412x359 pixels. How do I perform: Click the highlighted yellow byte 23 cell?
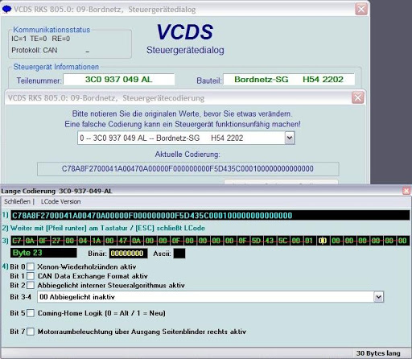click(323, 241)
